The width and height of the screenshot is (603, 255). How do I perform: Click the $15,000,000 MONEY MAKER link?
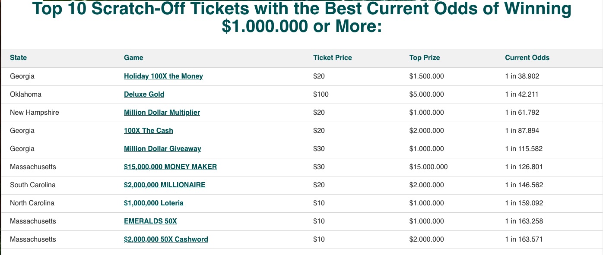point(170,167)
